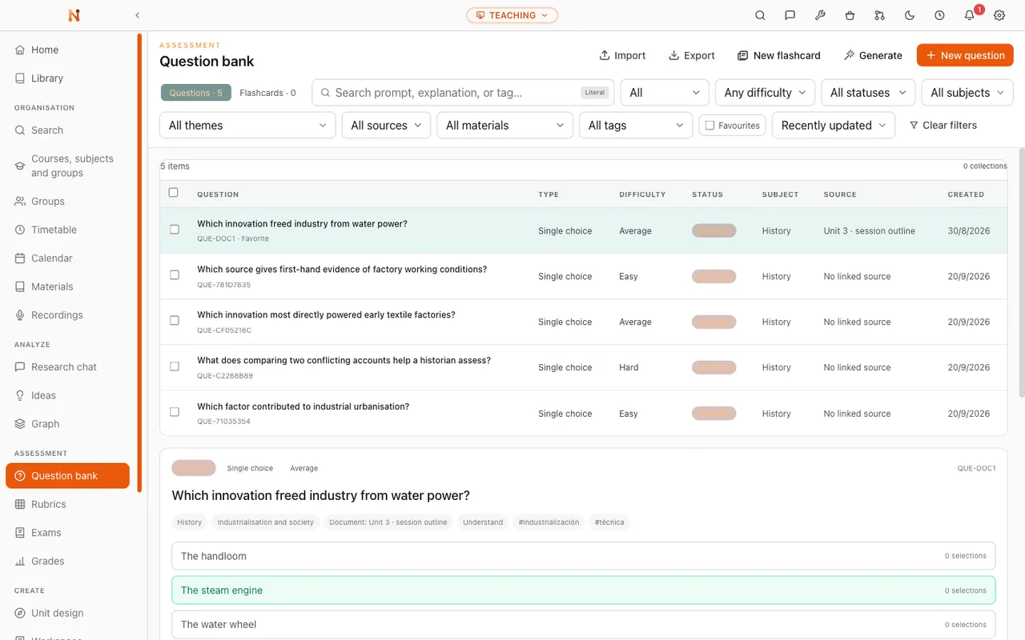Check the conflicting accounts row checkbox
The height and width of the screenshot is (640, 1025).
[175, 366]
